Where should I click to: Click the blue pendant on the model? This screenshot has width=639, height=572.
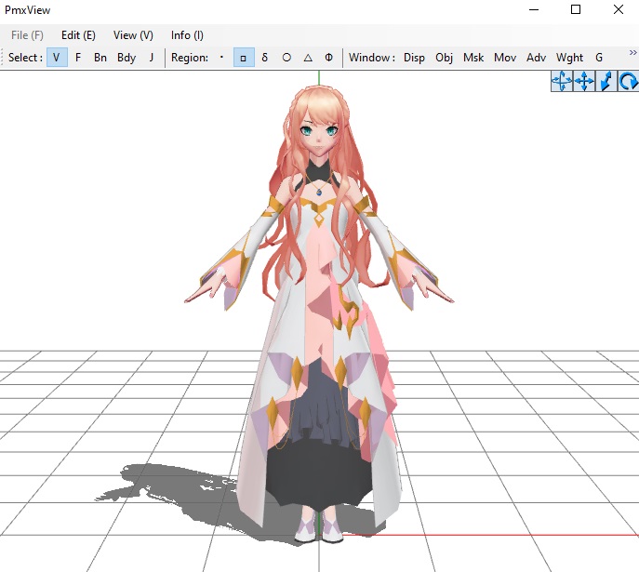(x=319, y=191)
